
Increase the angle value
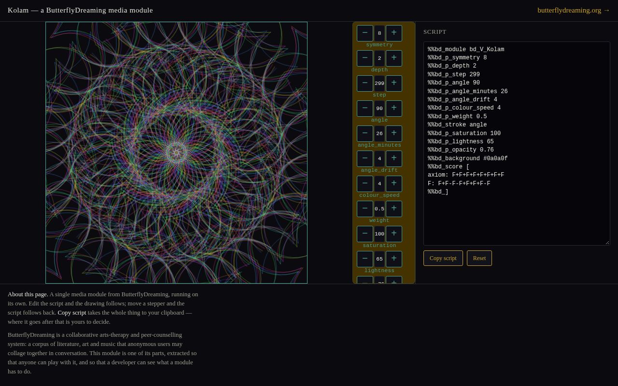point(394,109)
